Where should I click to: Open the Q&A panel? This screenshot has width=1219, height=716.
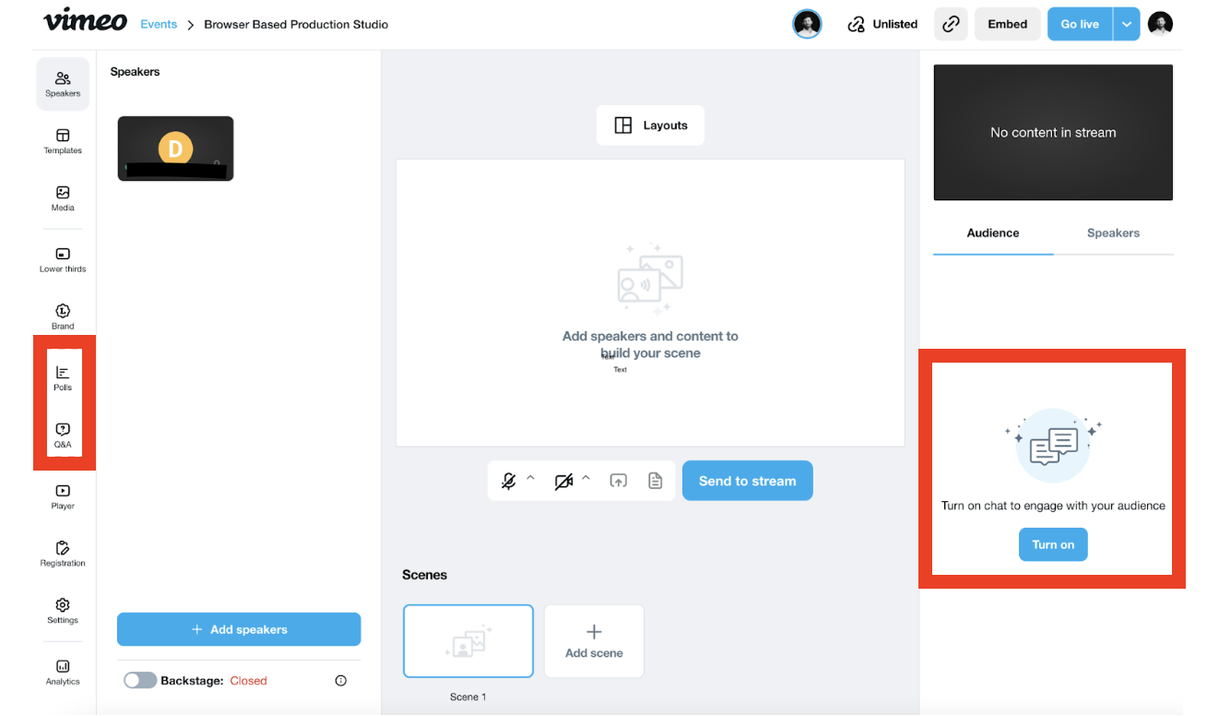[x=63, y=435]
